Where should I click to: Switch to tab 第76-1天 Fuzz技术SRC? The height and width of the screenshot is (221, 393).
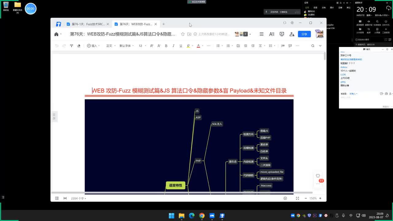tap(88, 24)
